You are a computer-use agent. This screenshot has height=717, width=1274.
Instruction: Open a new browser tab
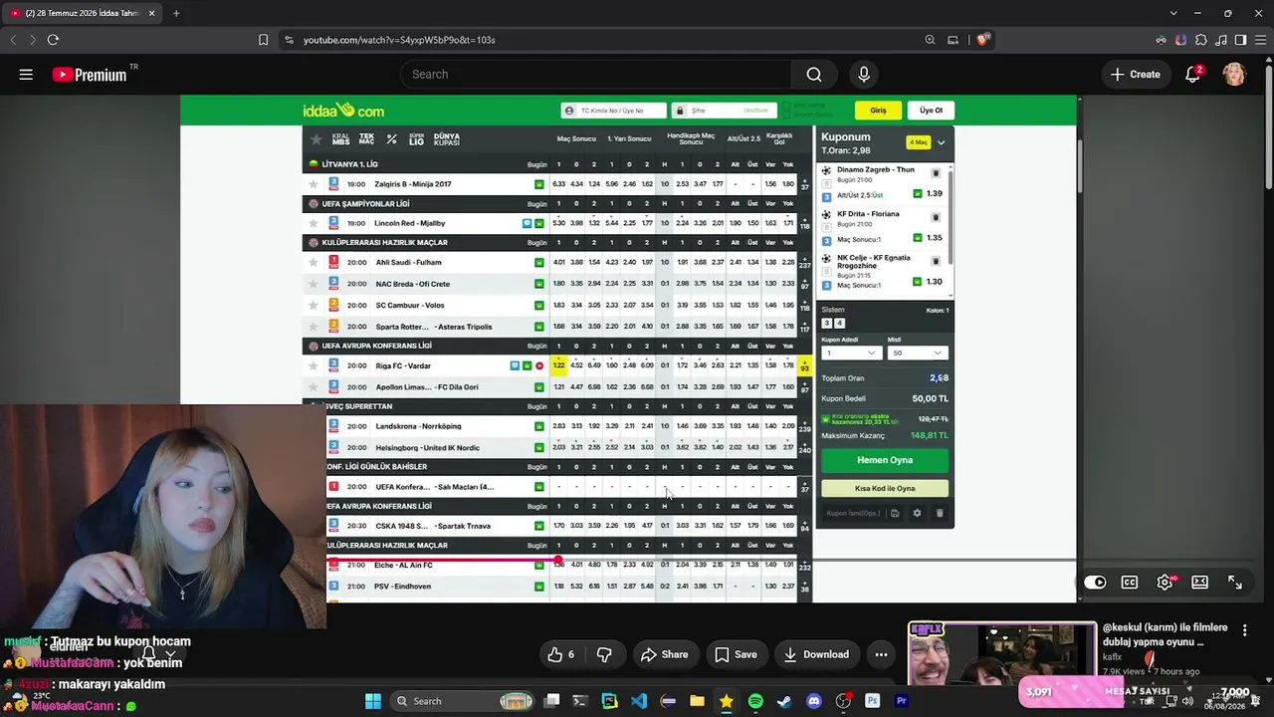(x=176, y=13)
